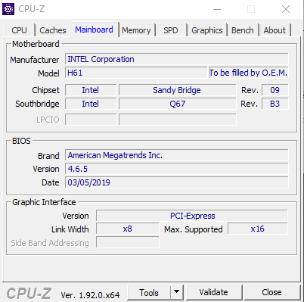Click the To be filled by O.E.M. field
This screenshot has width=304, height=302.
click(x=249, y=73)
